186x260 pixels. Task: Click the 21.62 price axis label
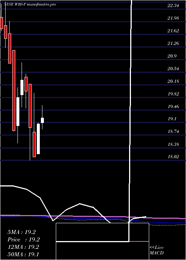coord(173,31)
